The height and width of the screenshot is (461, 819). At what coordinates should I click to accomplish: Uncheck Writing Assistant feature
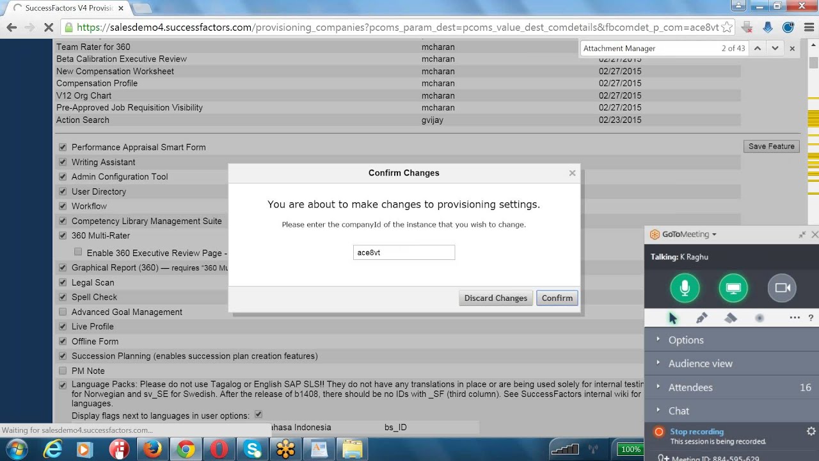point(63,162)
